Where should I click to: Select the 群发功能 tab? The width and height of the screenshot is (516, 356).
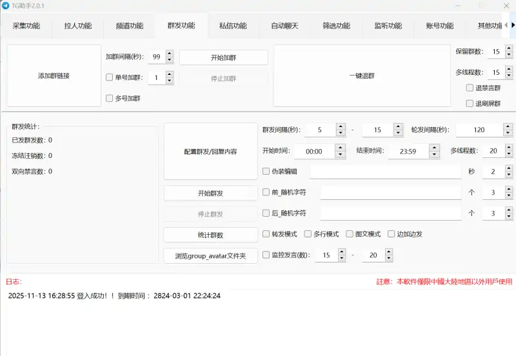181,26
